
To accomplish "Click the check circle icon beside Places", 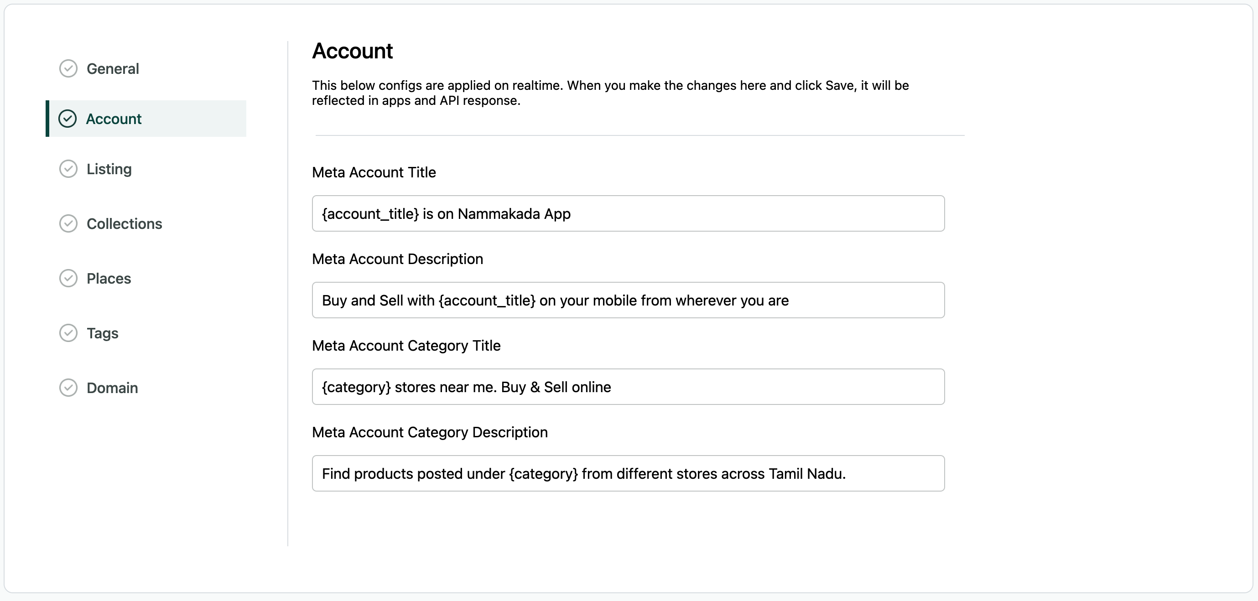I will (x=68, y=278).
